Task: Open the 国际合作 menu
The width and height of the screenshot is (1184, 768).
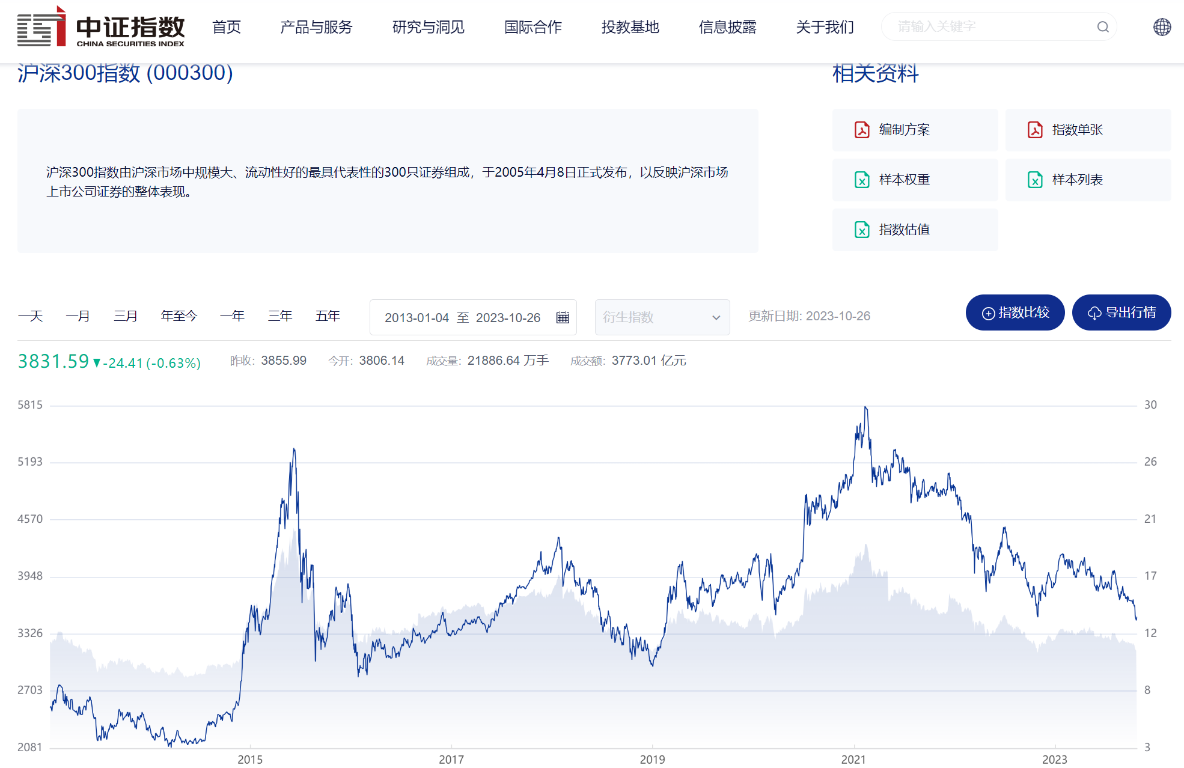Action: tap(533, 27)
